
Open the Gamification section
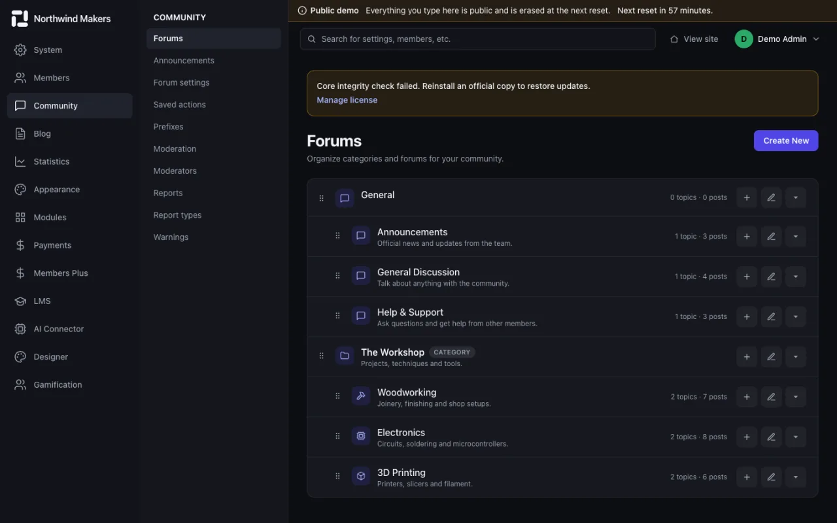point(69,385)
